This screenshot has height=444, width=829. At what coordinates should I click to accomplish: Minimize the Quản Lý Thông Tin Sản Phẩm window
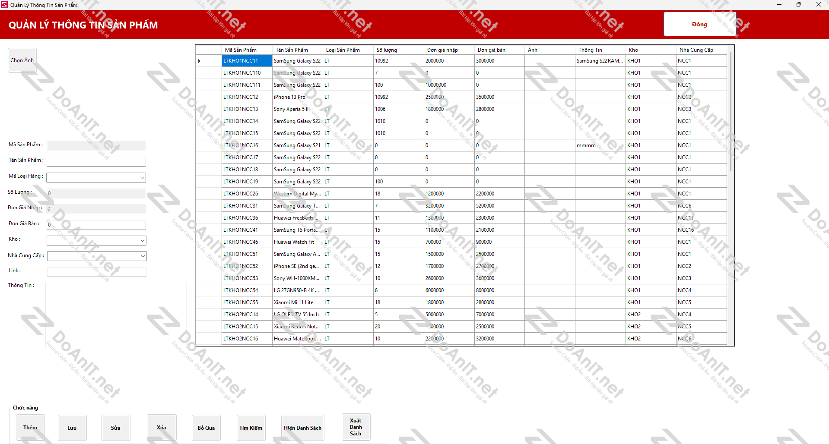coord(779,5)
